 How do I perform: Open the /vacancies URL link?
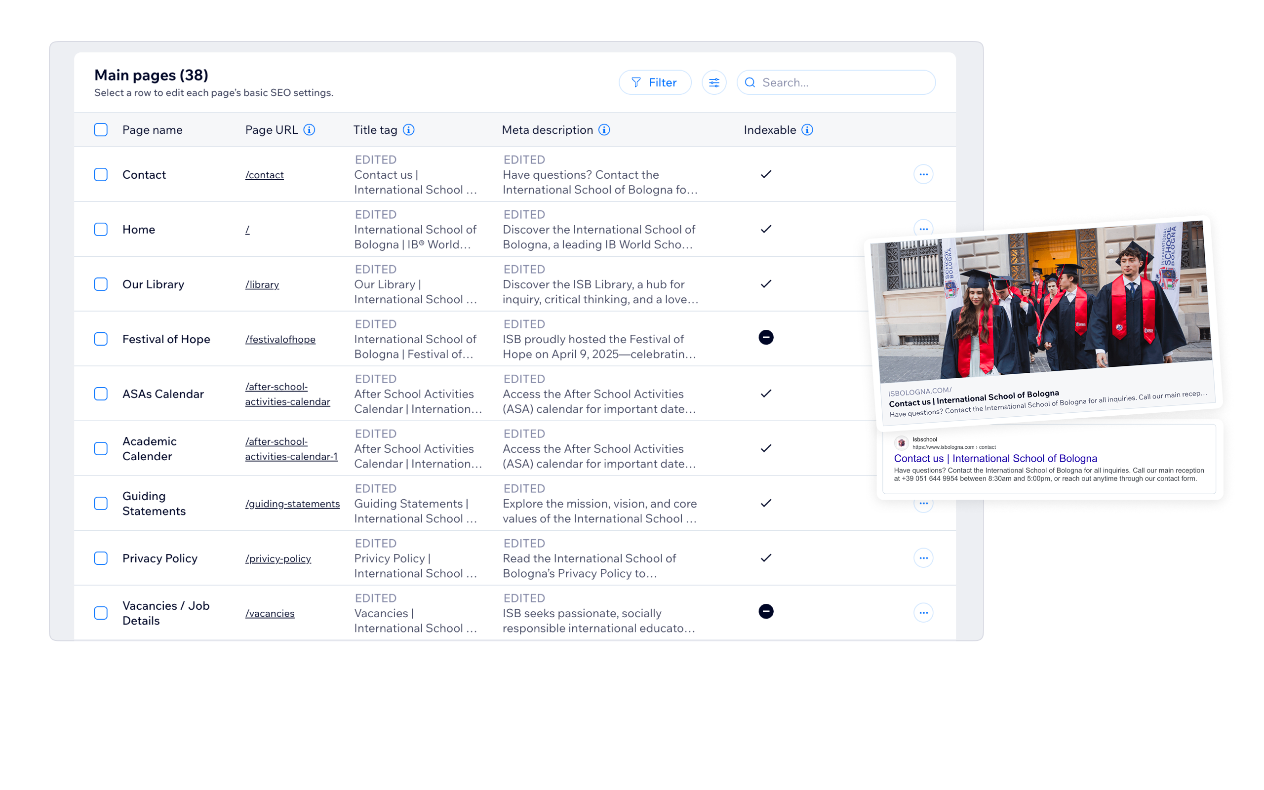[x=270, y=614]
